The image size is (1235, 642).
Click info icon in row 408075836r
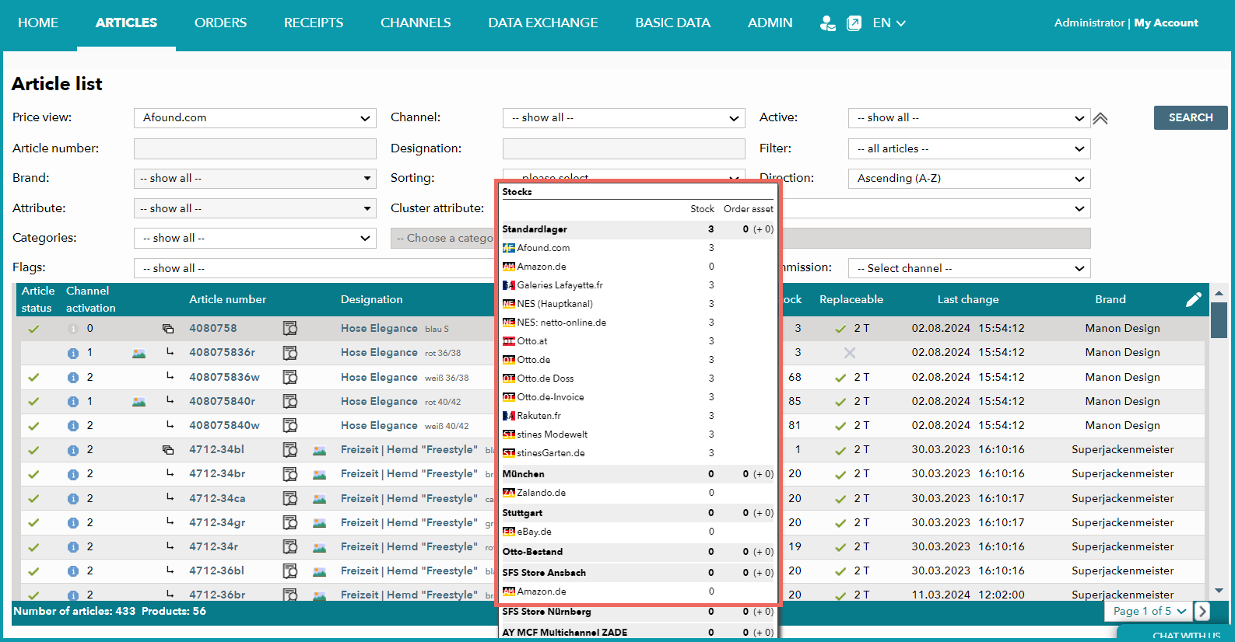(x=73, y=353)
